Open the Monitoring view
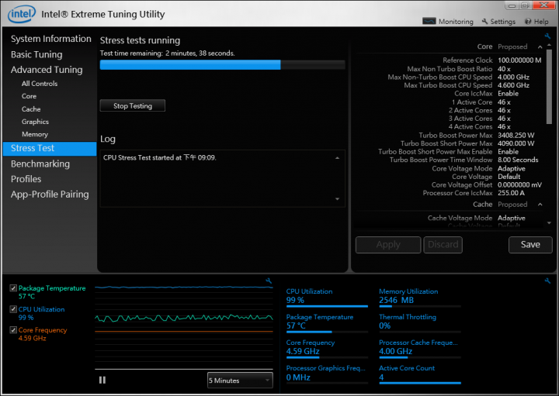This screenshot has width=559, height=396. (x=448, y=22)
